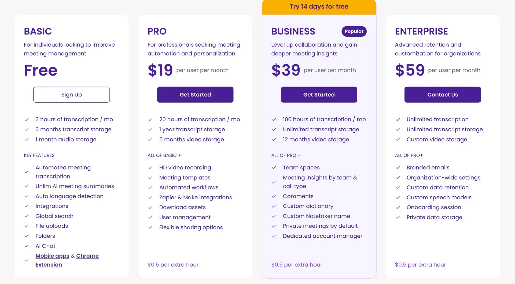Screen dimensions: 515x284
Task: Click the Popular badge on the Business plan
Action: click(x=354, y=31)
